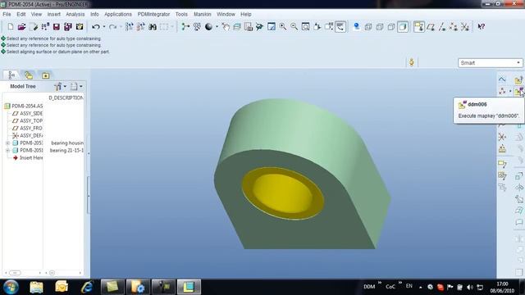Toggle datum axes display
The image size is (525, 295).
coord(442,27)
